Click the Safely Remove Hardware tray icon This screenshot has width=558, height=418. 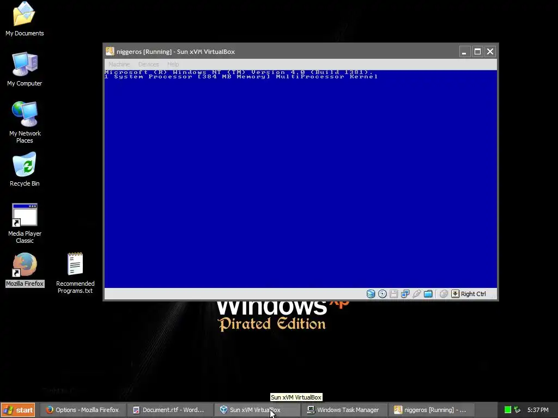(x=518, y=410)
